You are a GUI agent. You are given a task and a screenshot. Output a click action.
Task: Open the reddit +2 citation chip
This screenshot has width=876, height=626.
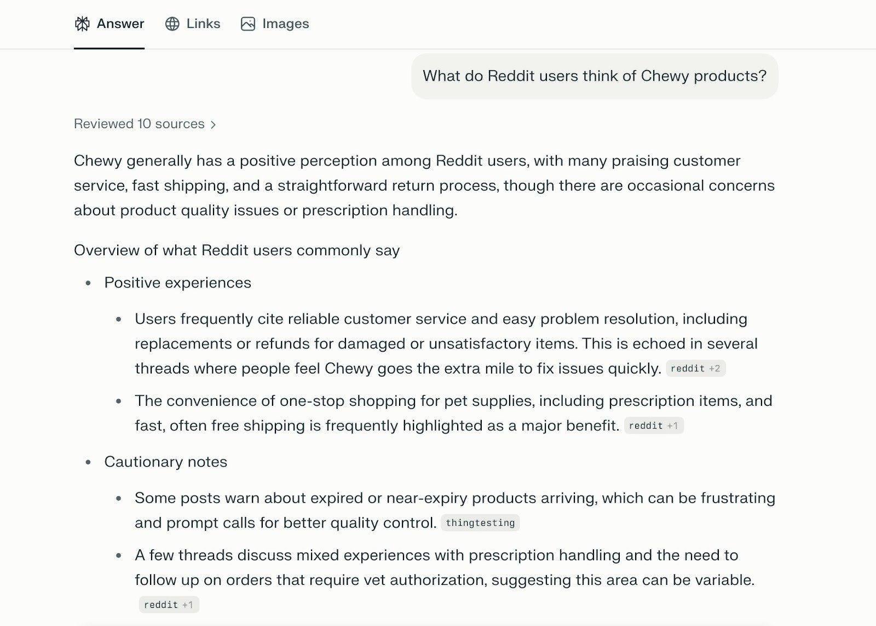coord(696,368)
